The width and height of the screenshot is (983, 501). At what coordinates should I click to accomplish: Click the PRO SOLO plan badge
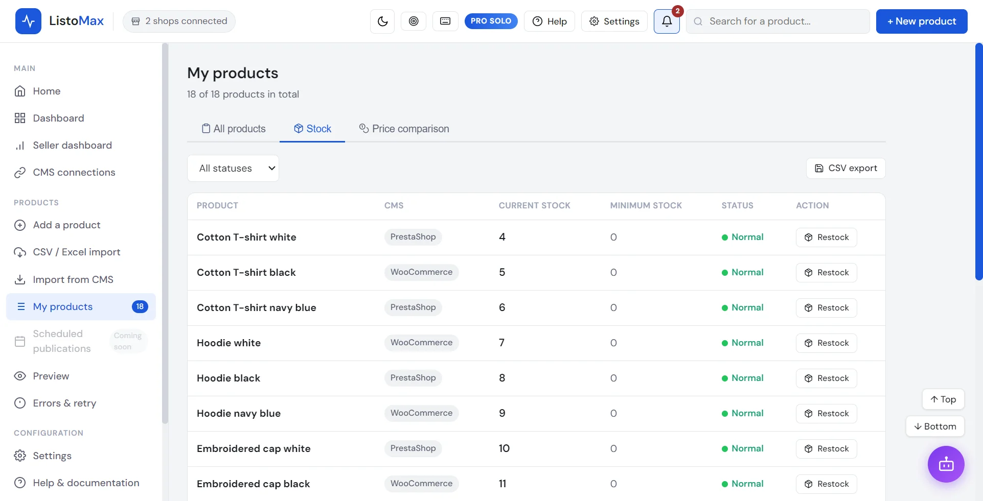(x=491, y=21)
